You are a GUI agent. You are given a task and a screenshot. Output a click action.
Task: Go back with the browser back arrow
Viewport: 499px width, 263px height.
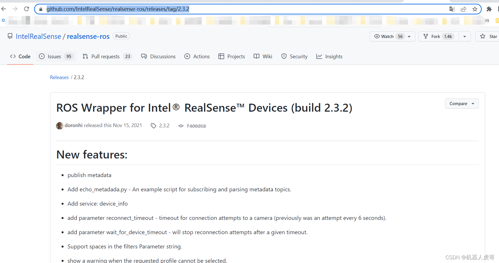click(4, 9)
